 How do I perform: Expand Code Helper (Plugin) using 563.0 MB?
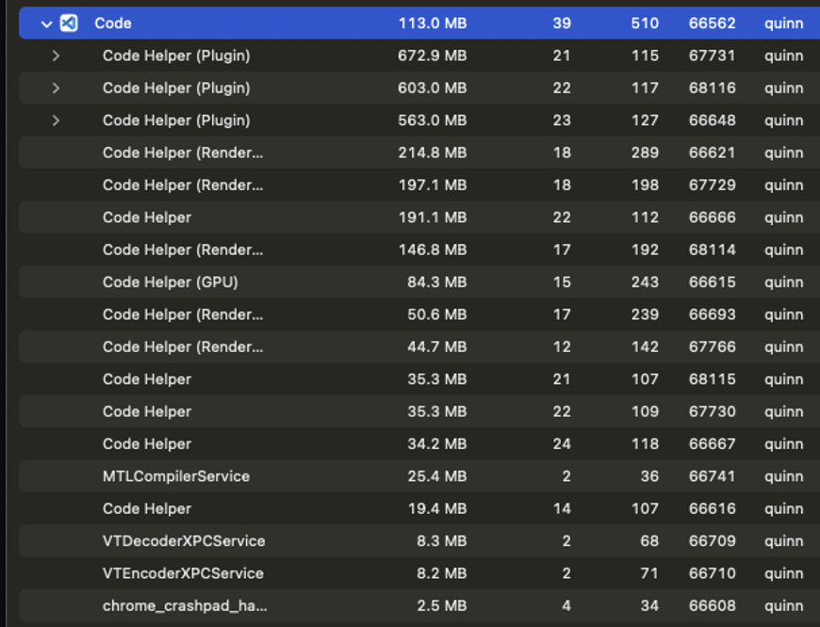(x=56, y=121)
